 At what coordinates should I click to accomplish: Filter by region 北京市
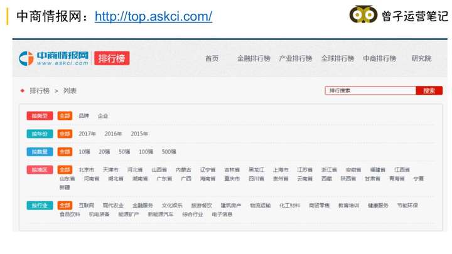pos(86,169)
